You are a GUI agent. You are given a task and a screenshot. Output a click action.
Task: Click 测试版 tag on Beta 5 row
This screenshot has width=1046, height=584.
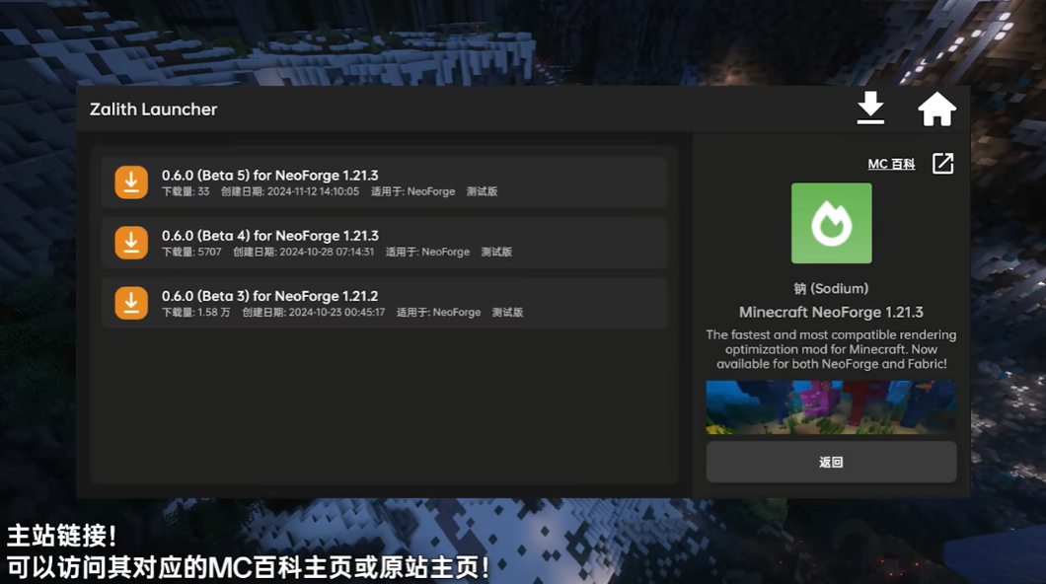click(483, 191)
